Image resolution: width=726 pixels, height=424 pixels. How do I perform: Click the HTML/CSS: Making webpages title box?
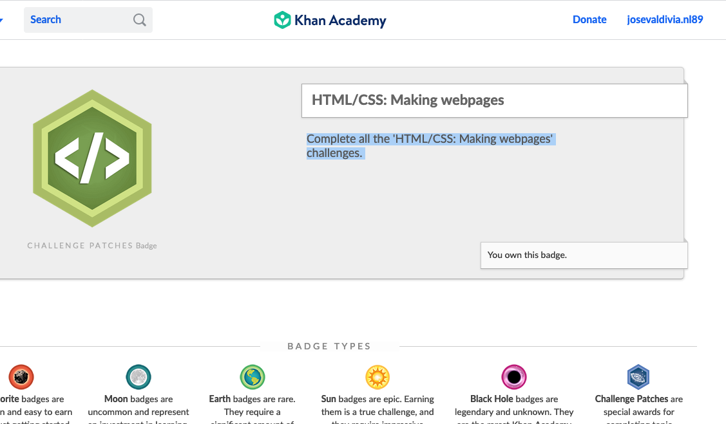pyautogui.click(x=495, y=100)
